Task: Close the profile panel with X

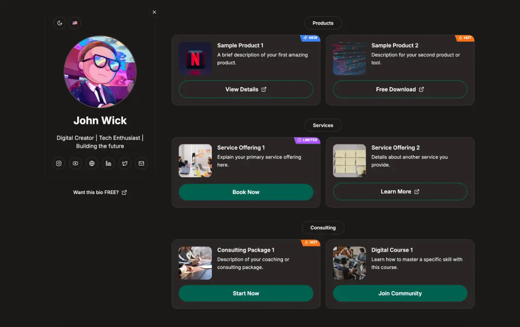Action: point(154,12)
